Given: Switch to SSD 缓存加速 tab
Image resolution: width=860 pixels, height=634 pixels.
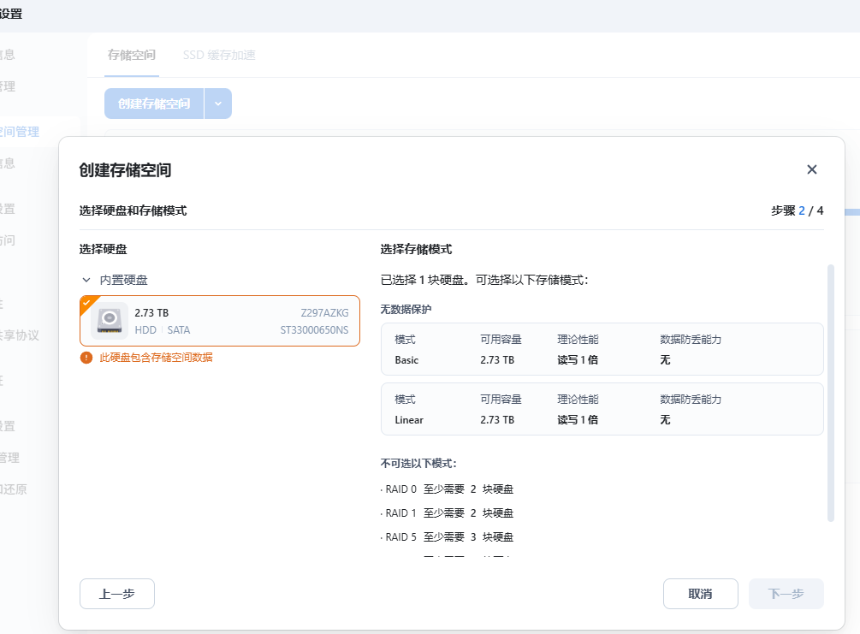Looking at the screenshot, I should (x=219, y=55).
